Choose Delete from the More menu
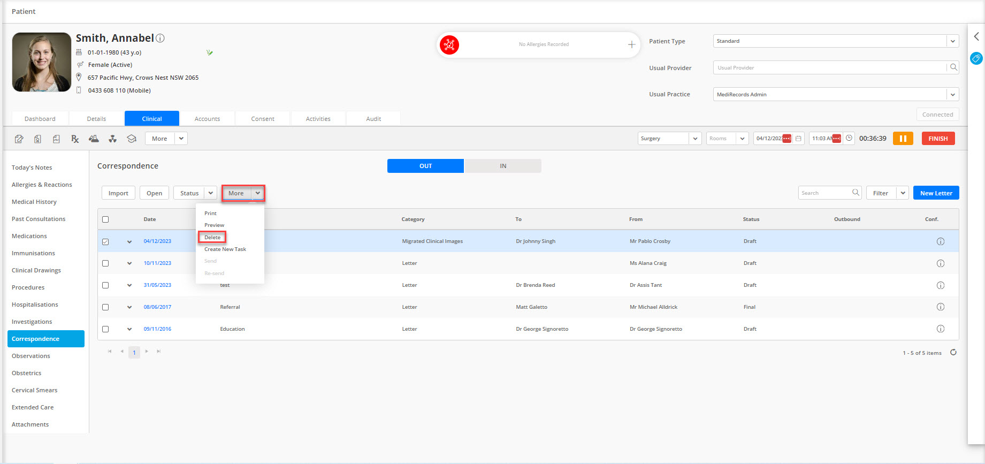 (x=212, y=237)
